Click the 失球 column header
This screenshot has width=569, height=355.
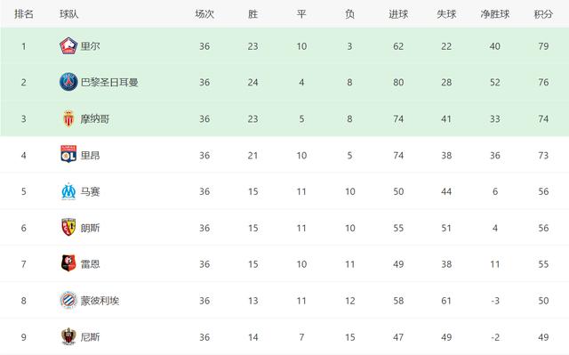[x=446, y=14]
